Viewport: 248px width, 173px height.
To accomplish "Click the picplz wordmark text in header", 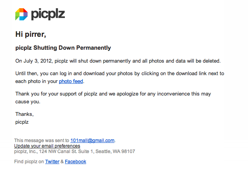I will click(48, 14).
